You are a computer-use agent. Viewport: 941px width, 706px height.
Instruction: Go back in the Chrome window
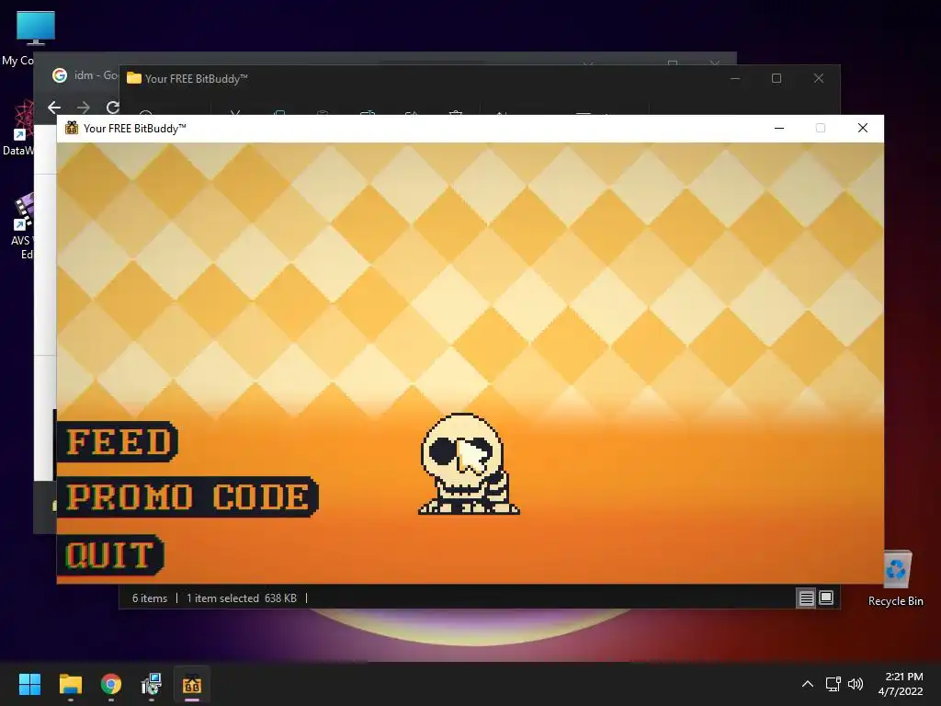54,108
